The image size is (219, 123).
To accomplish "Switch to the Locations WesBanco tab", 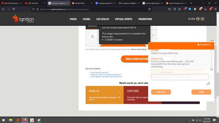I will 129,3.
